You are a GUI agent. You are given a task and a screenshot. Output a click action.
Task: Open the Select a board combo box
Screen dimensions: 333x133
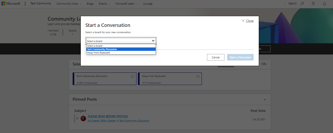click(x=121, y=41)
